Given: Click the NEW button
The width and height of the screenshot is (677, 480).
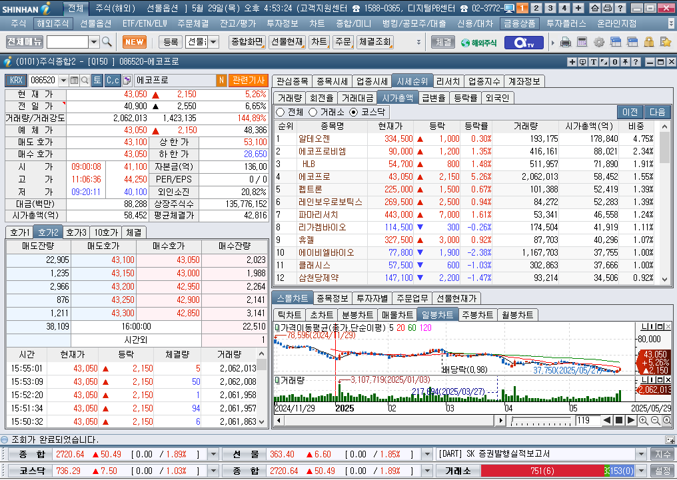Looking at the screenshot, I should point(135,42).
